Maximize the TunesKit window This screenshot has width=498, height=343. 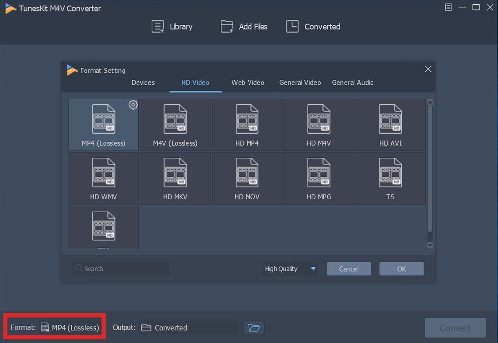tap(476, 7)
